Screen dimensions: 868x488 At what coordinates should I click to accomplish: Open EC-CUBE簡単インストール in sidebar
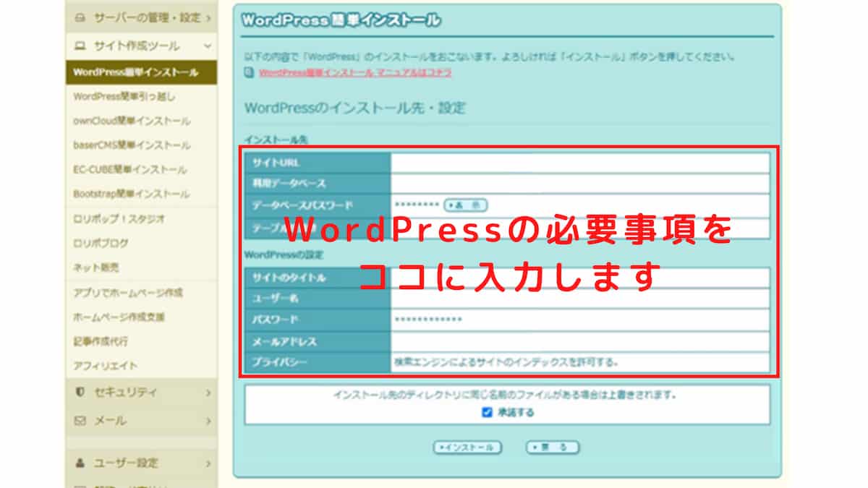tap(129, 169)
